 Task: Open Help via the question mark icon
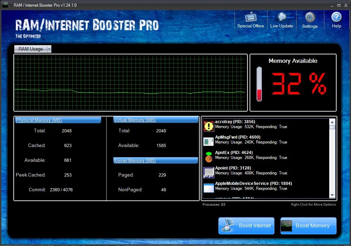tap(336, 17)
